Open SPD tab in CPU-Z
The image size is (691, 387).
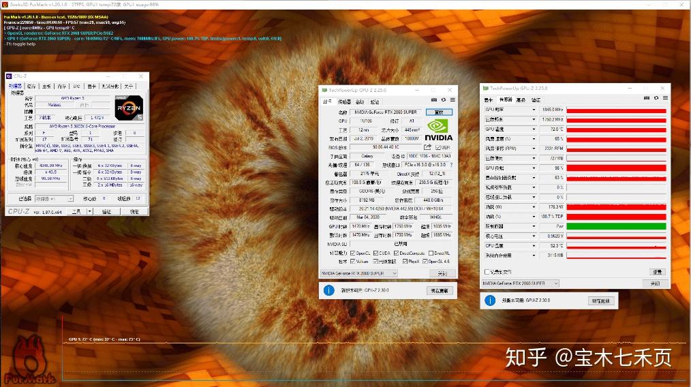[x=77, y=87]
